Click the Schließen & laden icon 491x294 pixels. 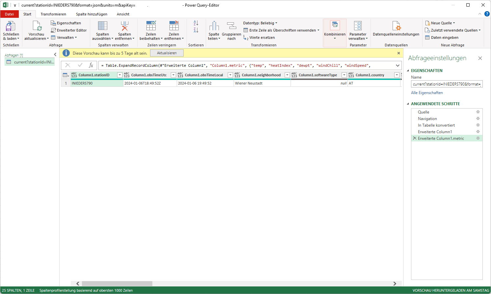click(11, 26)
